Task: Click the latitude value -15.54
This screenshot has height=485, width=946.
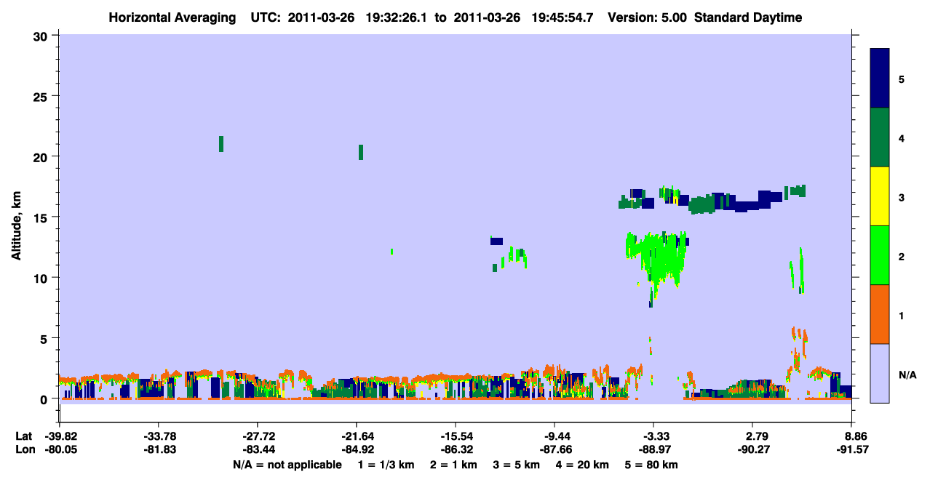Action: click(x=456, y=436)
